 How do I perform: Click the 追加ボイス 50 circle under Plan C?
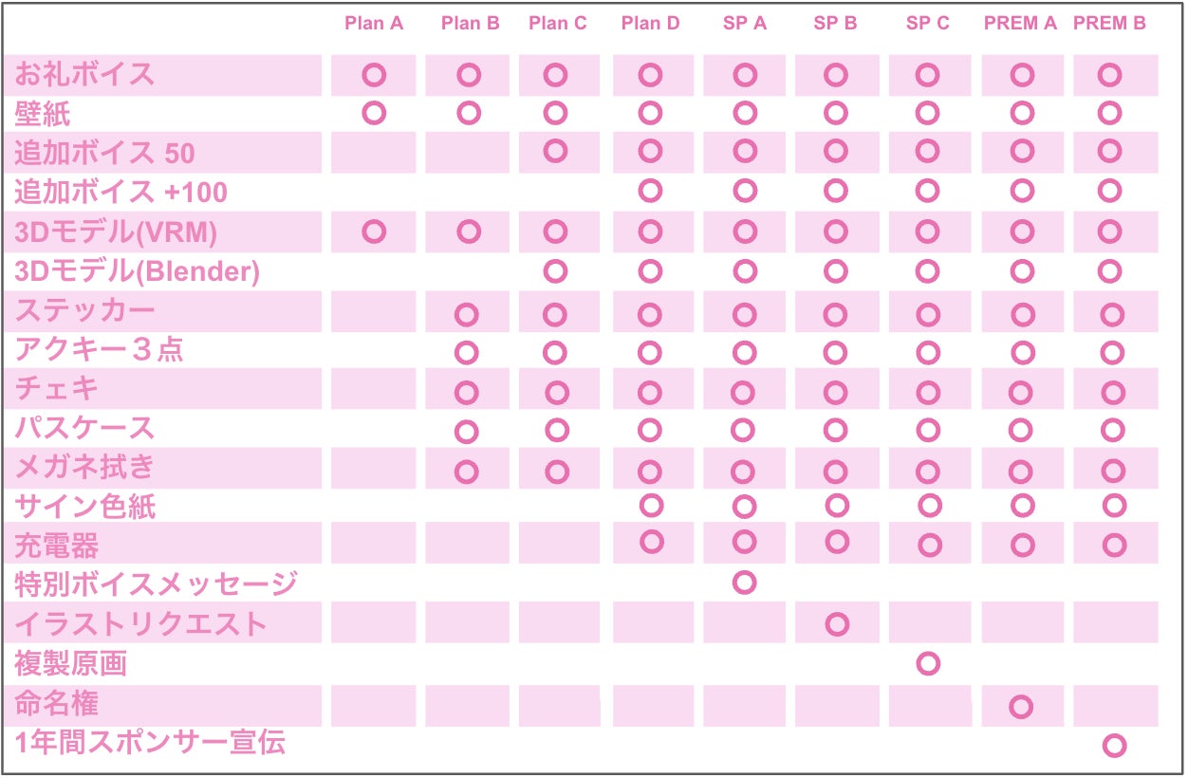click(x=556, y=151)
